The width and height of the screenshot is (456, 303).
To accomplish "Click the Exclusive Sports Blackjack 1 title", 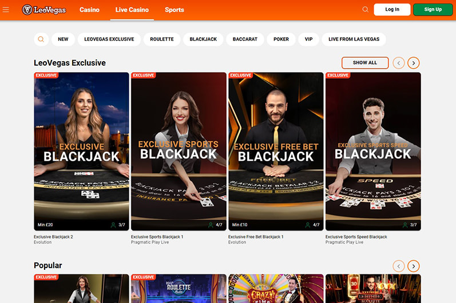I will coord(157,237).
